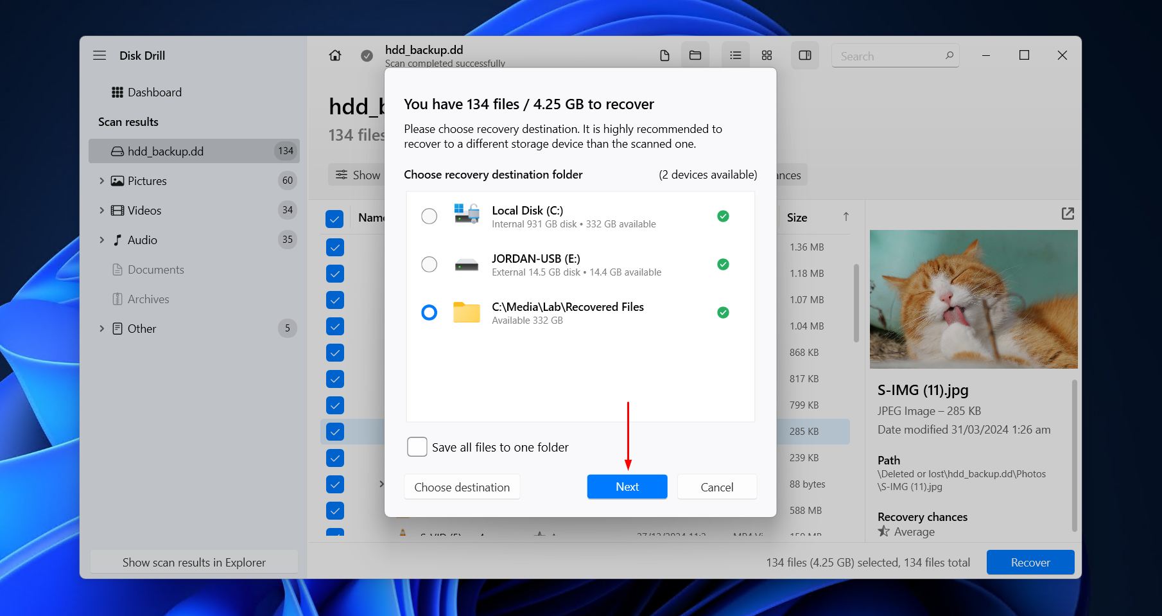Enable Save all files to one folder
The width and height of the screenshot is (1162, 616).
[417, 446]
